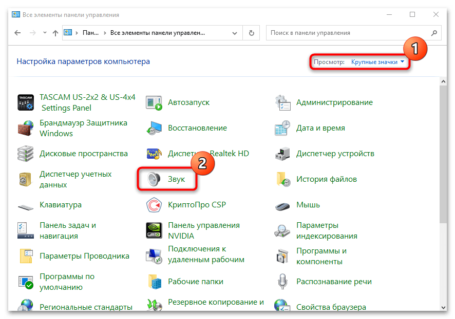Viewport: 455px width, 319px height.
Task: Open the Мышь icon
Action: coord(282,205)
